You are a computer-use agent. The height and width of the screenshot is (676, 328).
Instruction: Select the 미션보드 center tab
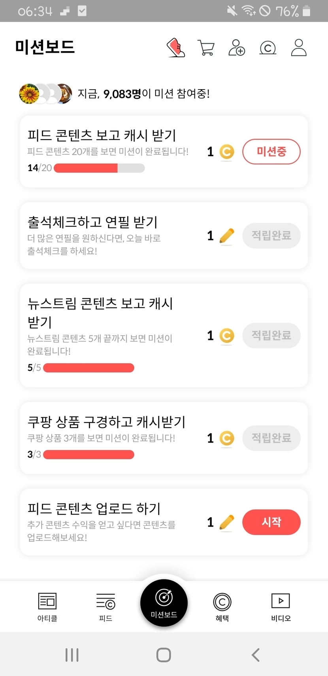pyautogui.click(x=164, y=603)
